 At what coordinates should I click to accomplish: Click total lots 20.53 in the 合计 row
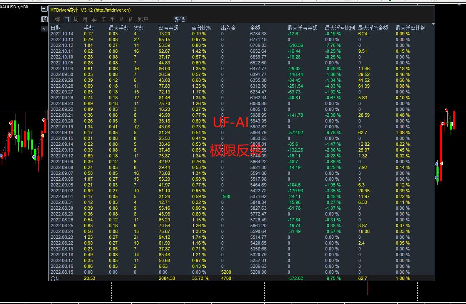point(89,279)
